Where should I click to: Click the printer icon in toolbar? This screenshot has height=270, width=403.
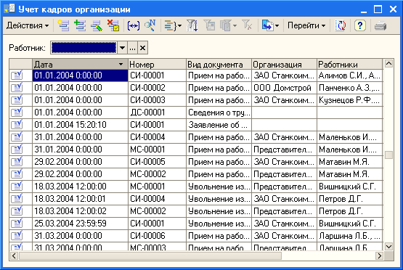(380, 25)
